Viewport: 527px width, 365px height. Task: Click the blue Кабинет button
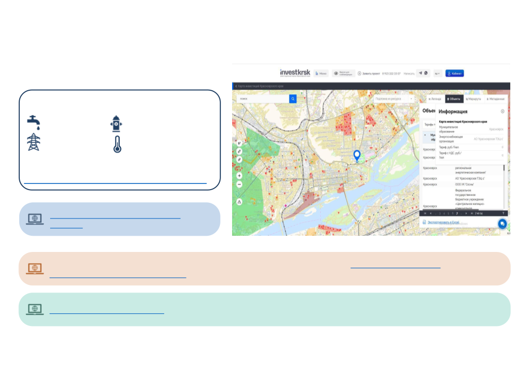[x=455, y=73]
